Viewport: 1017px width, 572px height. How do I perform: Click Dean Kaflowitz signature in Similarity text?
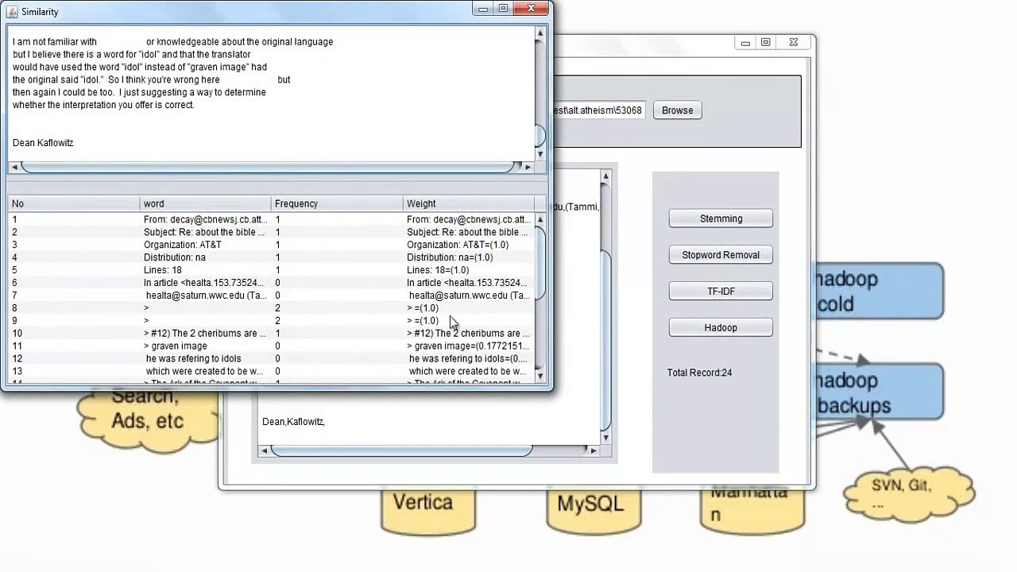pos(43,143)
